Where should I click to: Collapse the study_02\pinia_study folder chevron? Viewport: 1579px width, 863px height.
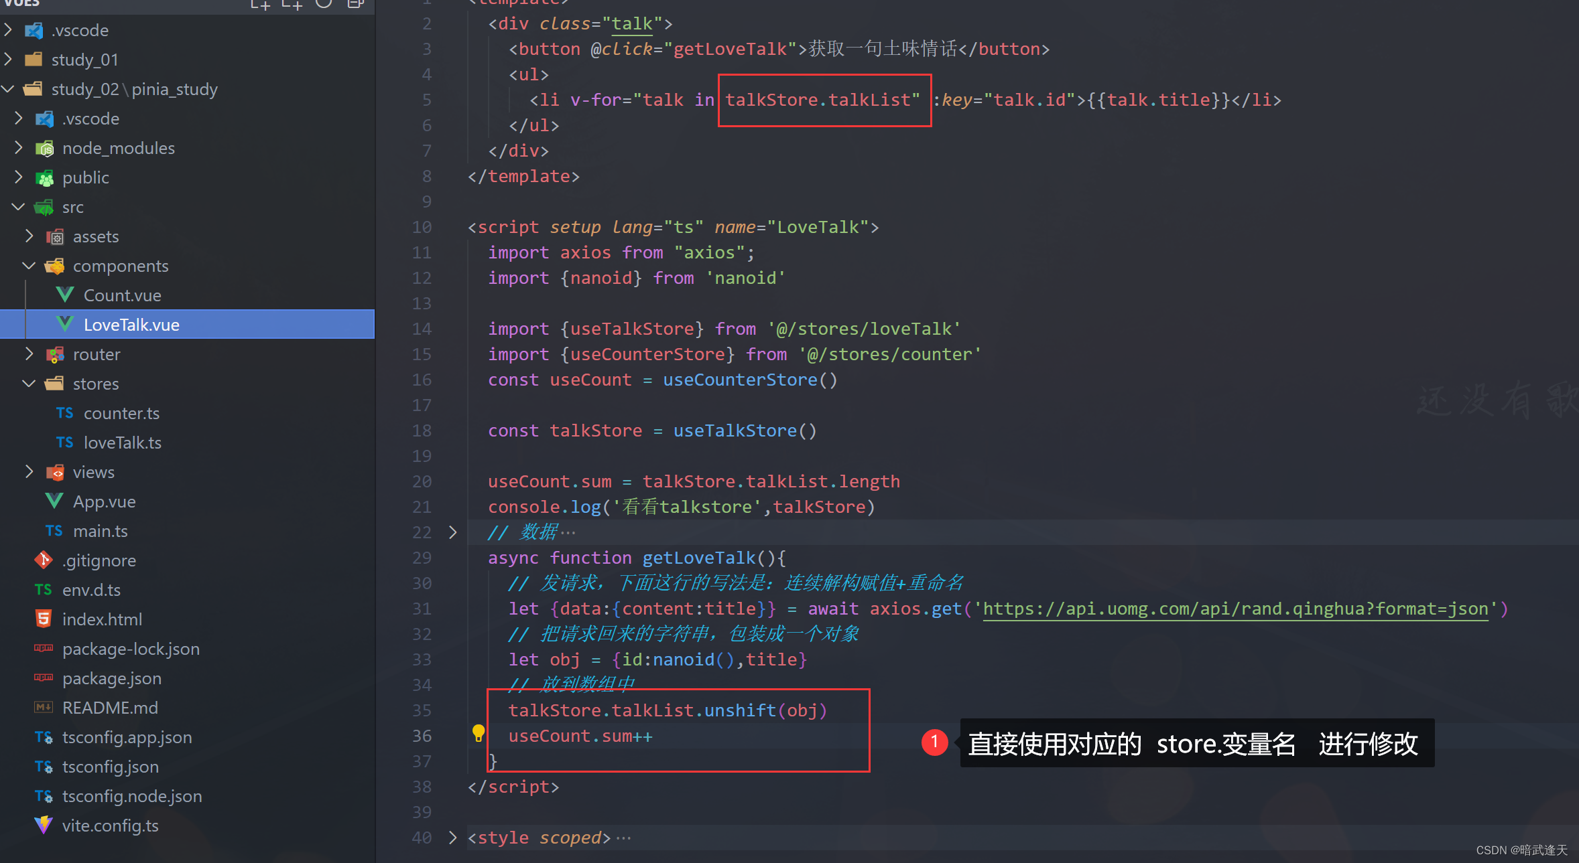click(x=8, y=89)
